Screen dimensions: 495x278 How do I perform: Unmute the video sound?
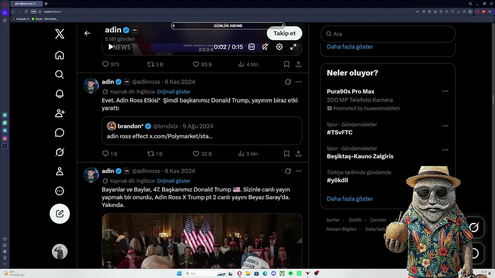(265, 47)
